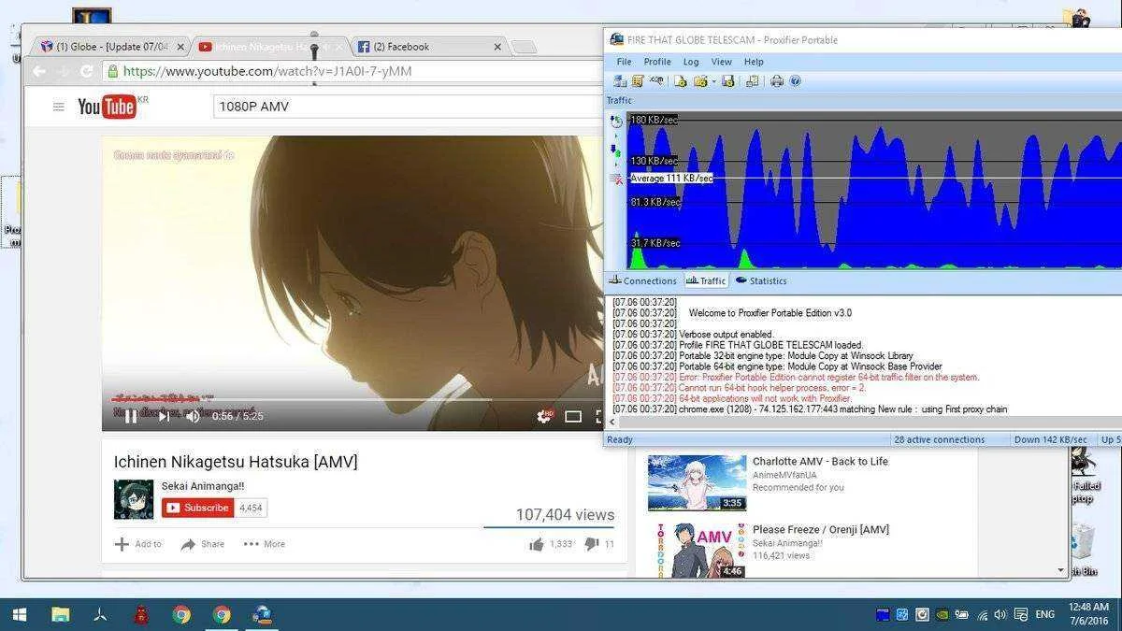Viewport: 1122px width, 631px height.
Task: Click Add to below the video
Action: (137, 544)
